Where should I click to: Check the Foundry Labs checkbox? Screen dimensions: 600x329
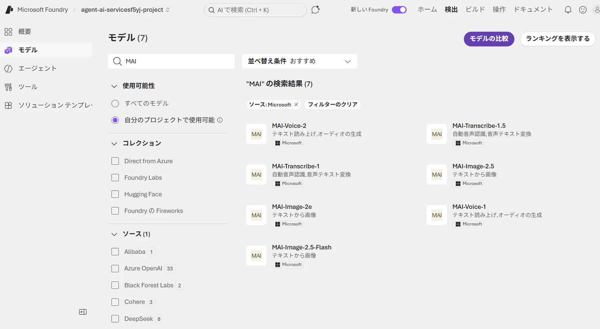115,178
